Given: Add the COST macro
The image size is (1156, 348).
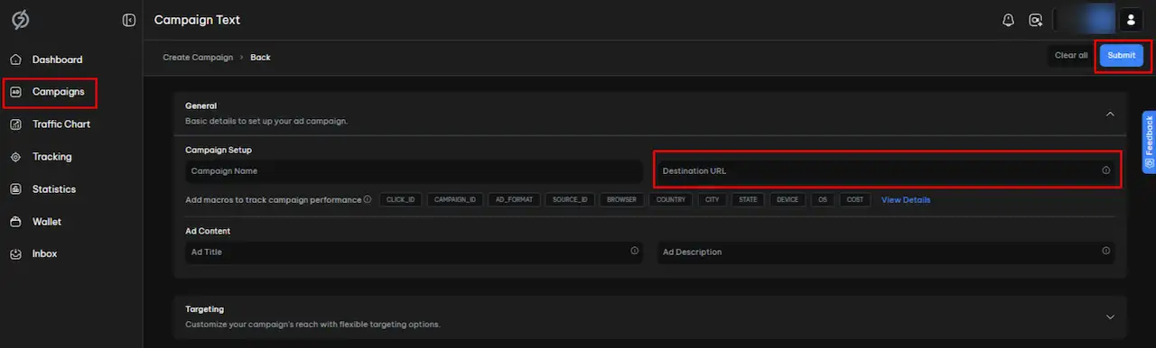Looking at the screenshot, I should click(x=854, y=199).
